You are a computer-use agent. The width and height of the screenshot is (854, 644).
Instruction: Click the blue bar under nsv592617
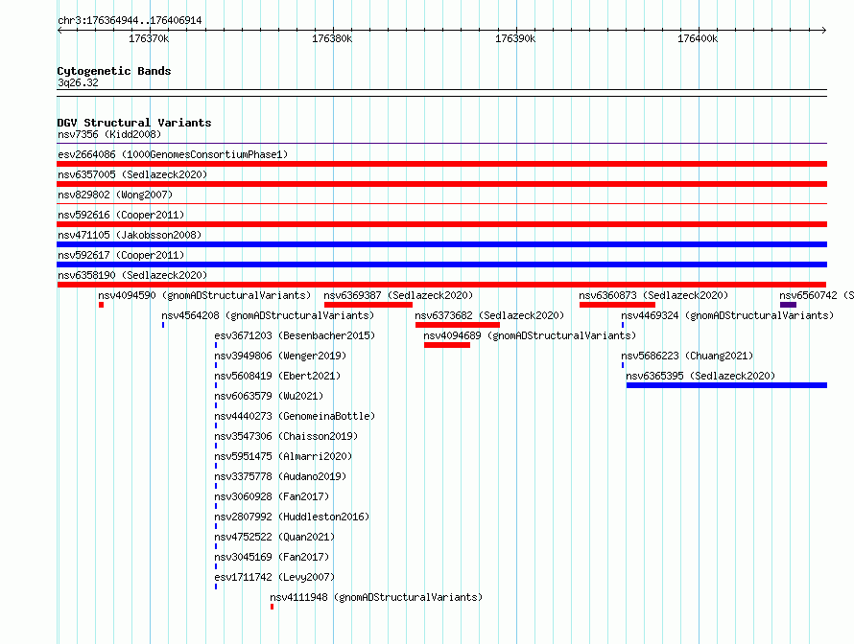point(441,264)
